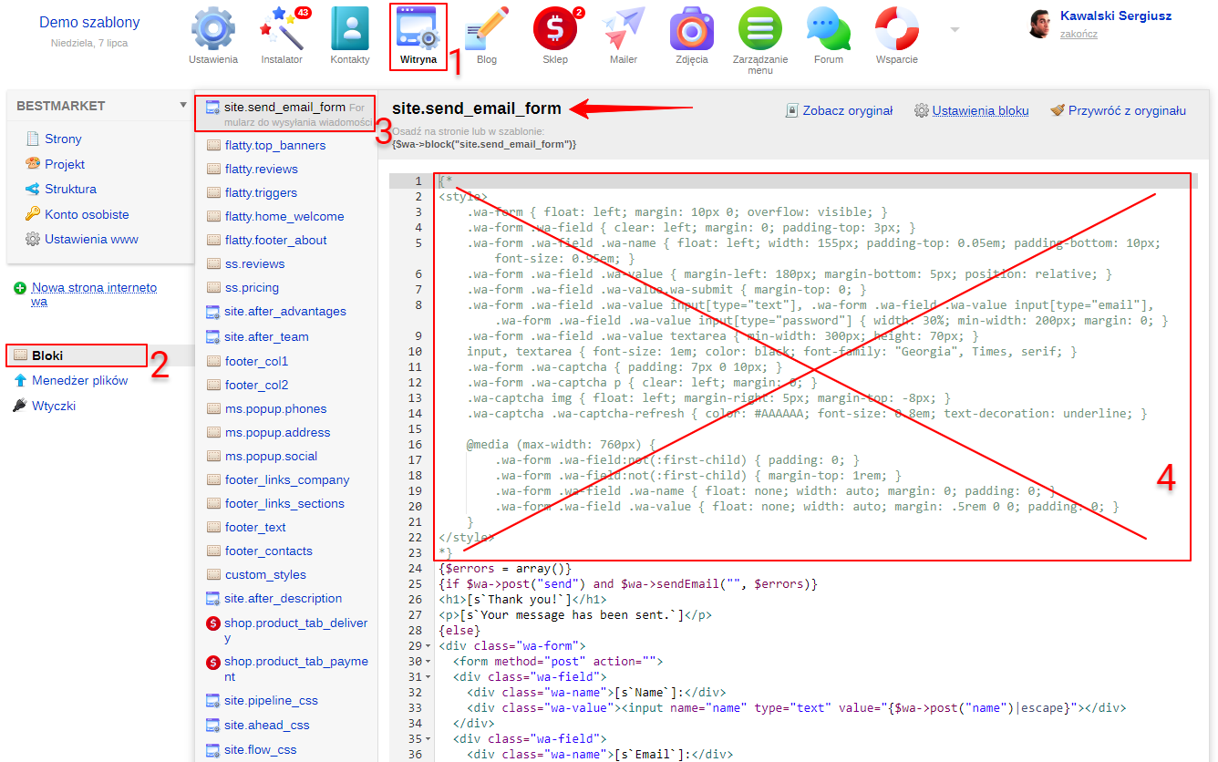Collapse code fold arrow at line 31

429,676
